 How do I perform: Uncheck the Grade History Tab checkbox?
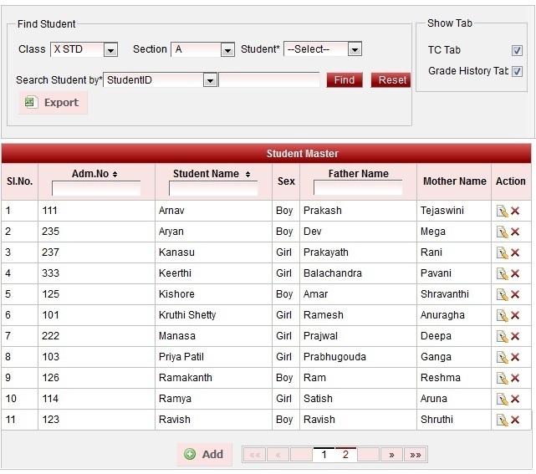[x=517, y=72]
